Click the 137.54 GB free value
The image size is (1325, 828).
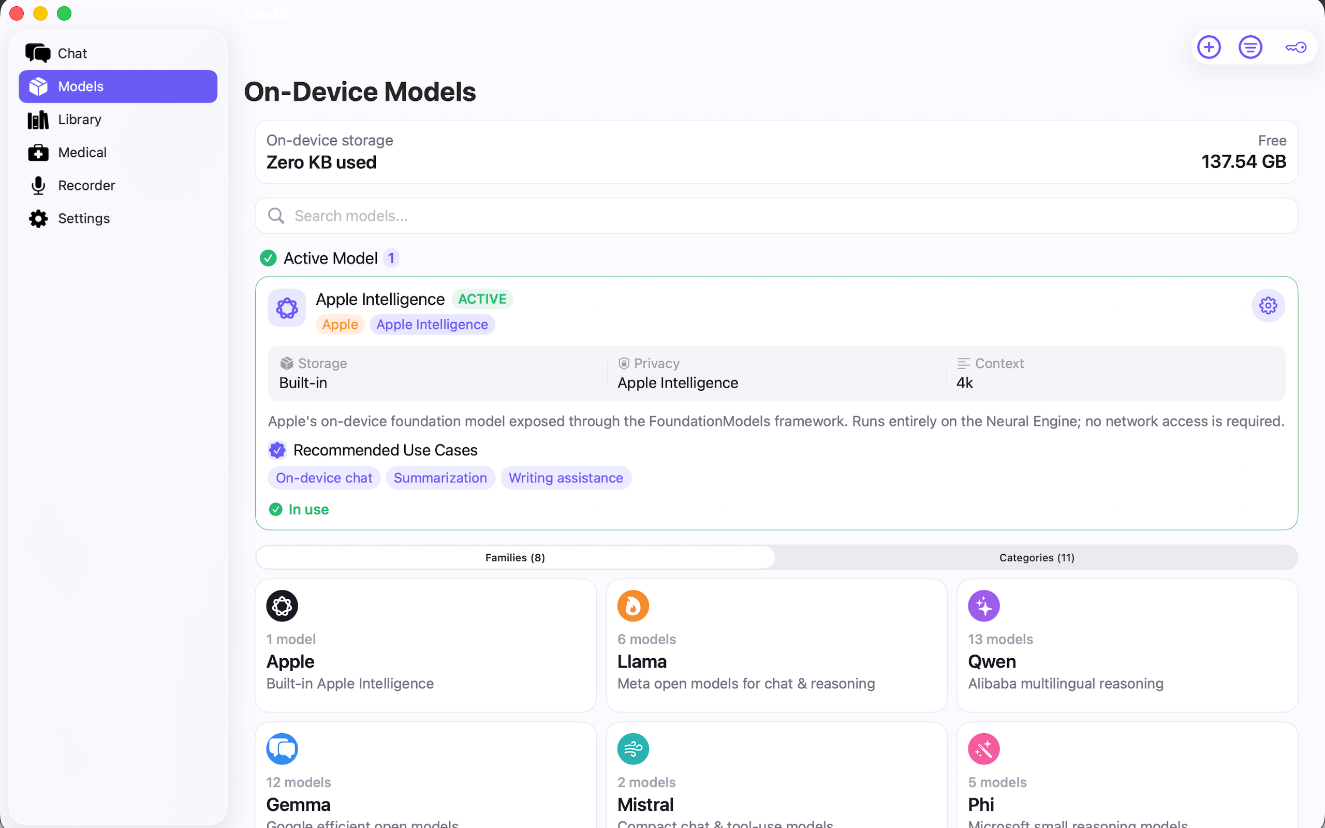1243,161
